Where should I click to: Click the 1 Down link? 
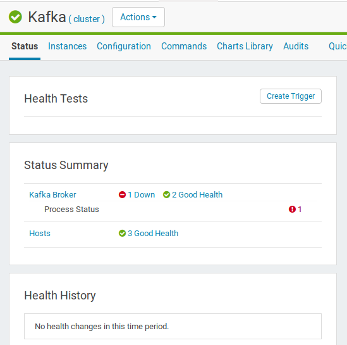pyautogui.click(x=142, y=195)
